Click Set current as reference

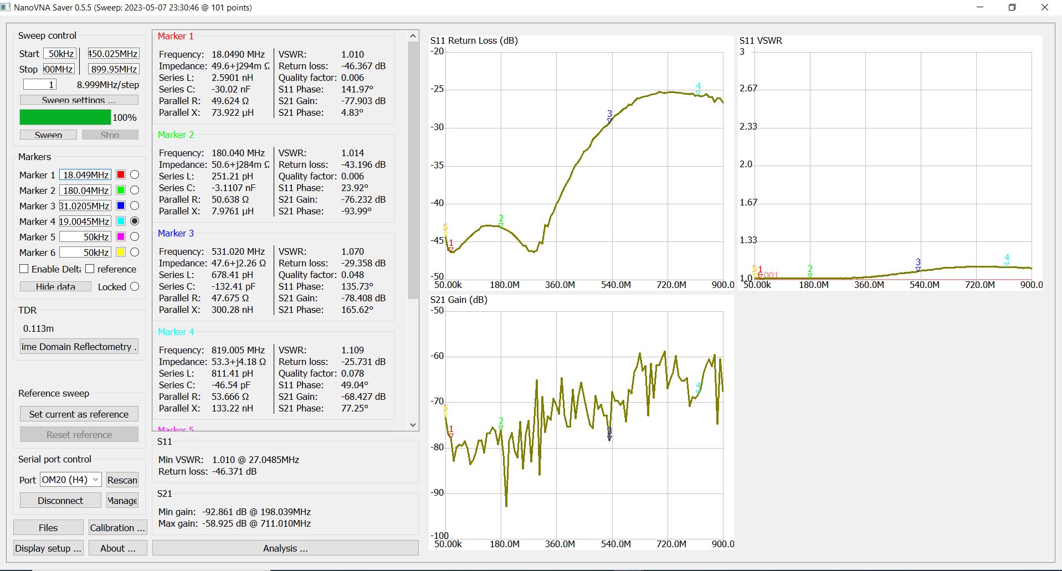pyautogui.click(x=79, y=414)
